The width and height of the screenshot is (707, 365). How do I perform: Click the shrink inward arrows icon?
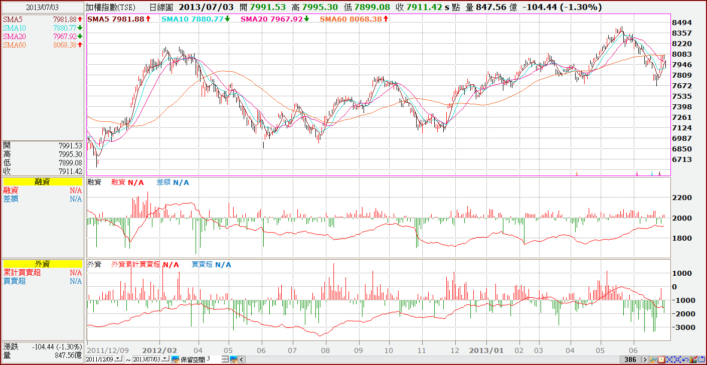[669, 359]
